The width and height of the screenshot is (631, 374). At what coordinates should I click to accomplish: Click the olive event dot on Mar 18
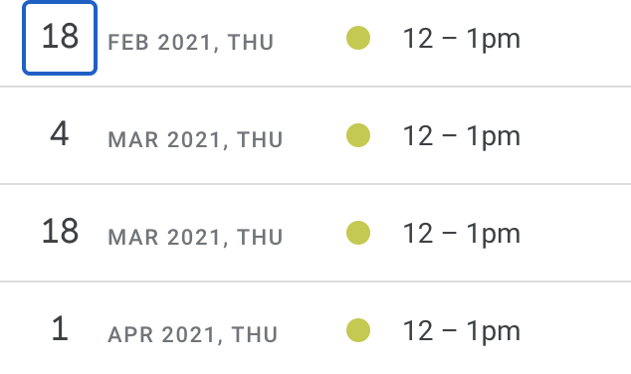click(358, 233)
